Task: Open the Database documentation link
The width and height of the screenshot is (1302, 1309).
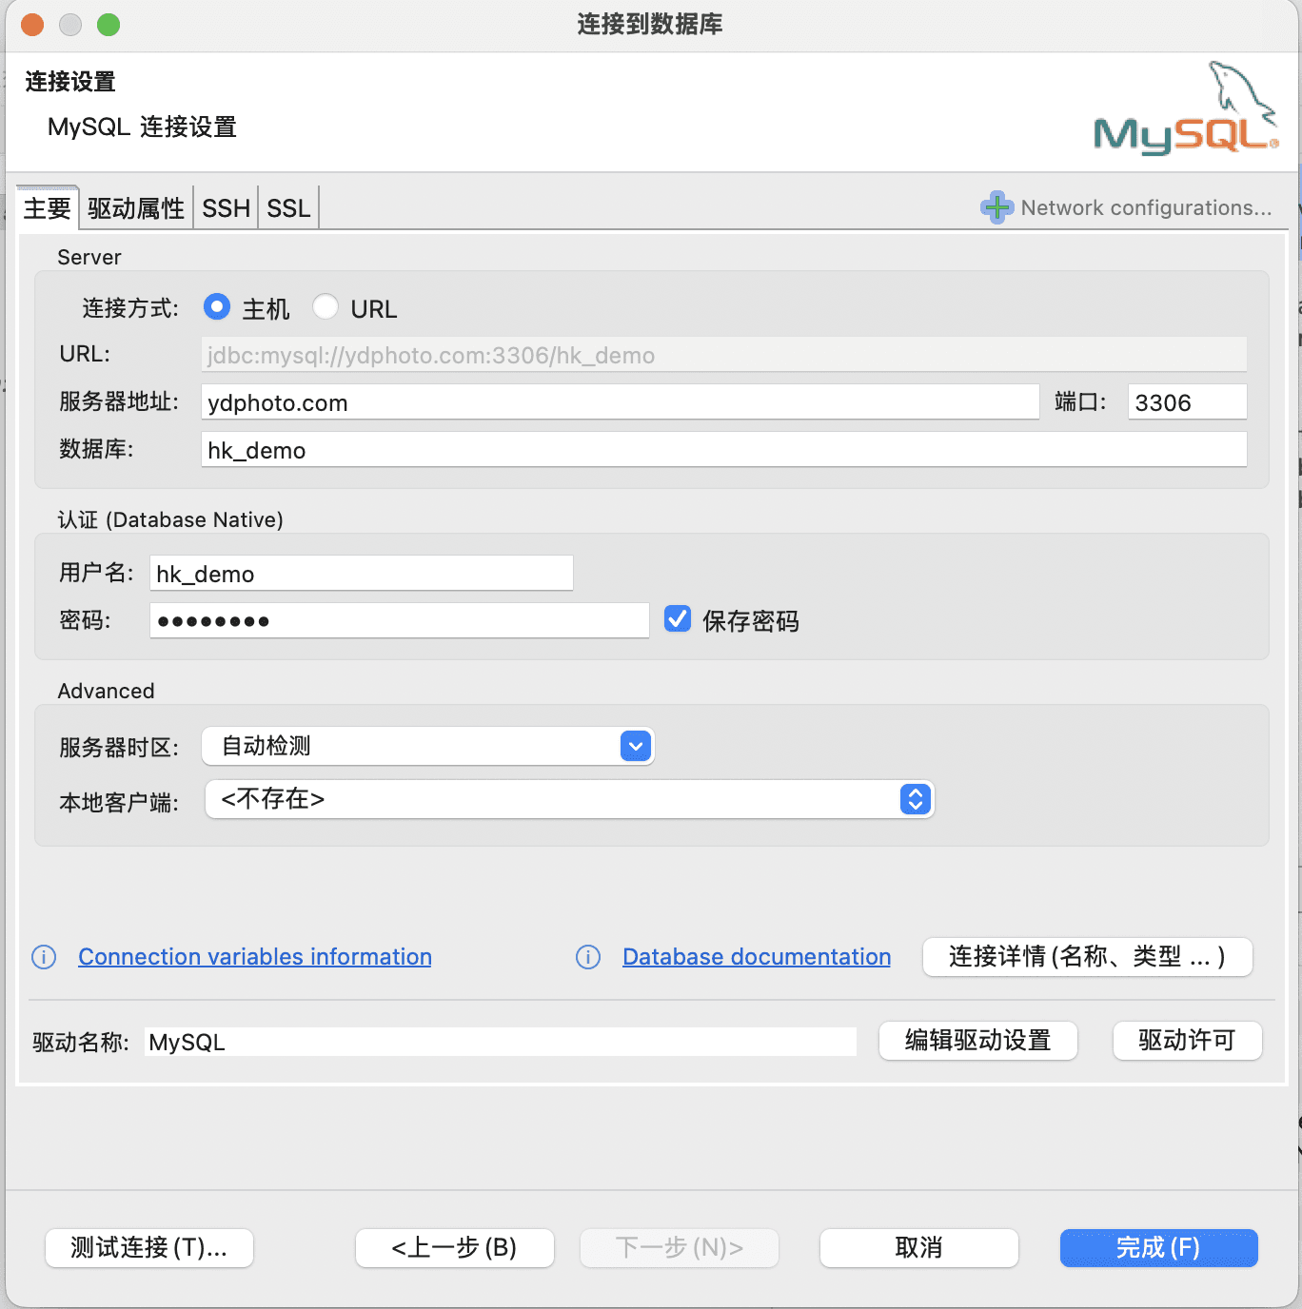Action: coord(756,957)
